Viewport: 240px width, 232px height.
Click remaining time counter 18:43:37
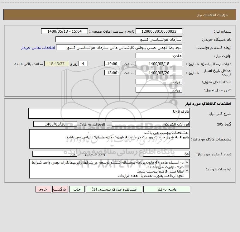pyautogui.click(x=57, y=64)
